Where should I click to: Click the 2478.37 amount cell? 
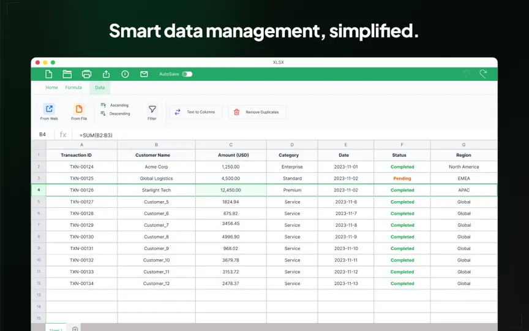click(231, 283)
